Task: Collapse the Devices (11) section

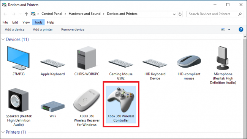Action: point(3,39)
